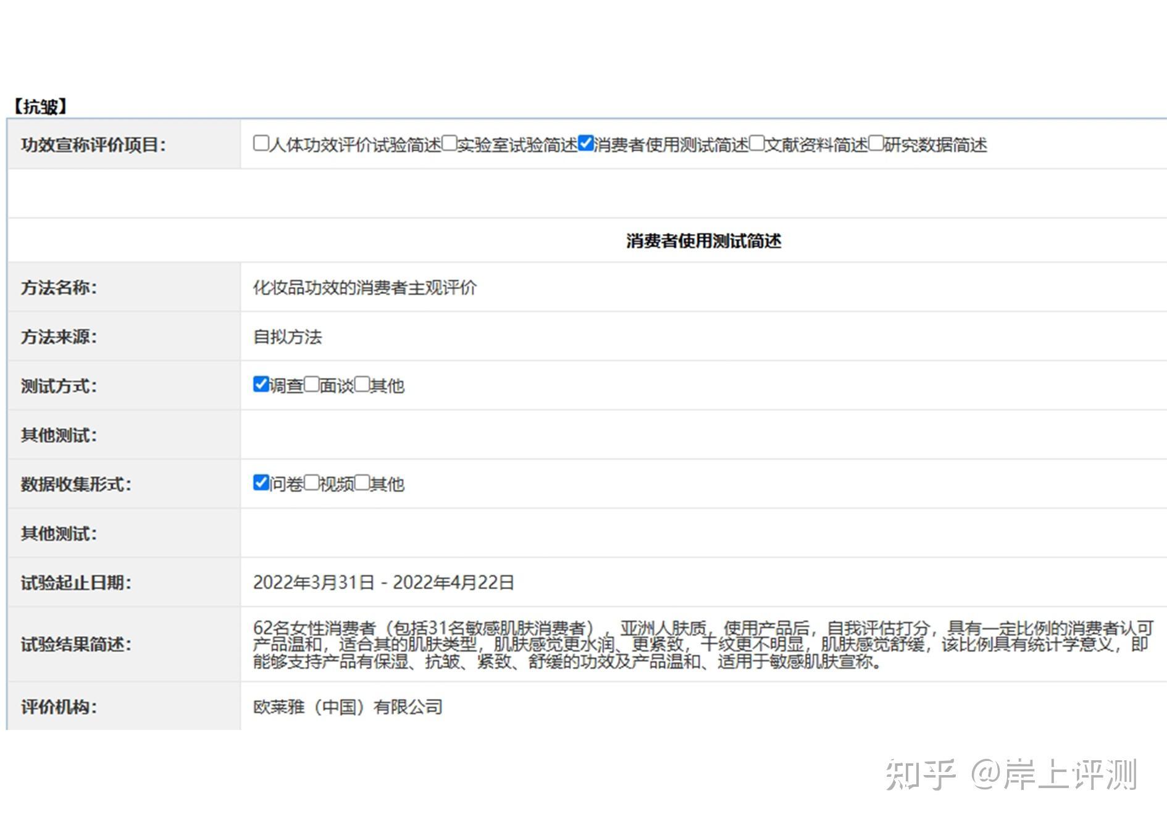The image size is (1167, 822).
Task: Uncheck the 问卷 data collection checkbox
Action: tap(261, 482)
